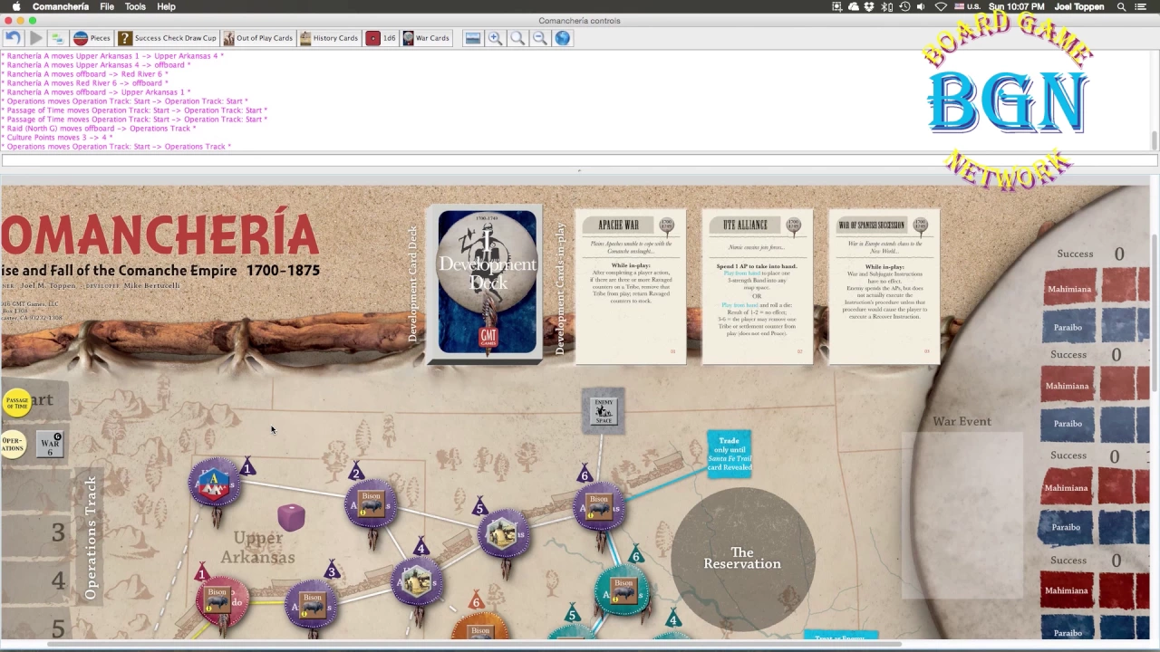Viewport: 1160px width, 652px height.
Task: Click the Joel Toppen user name in the menu bar
Action: [1079, 6]
